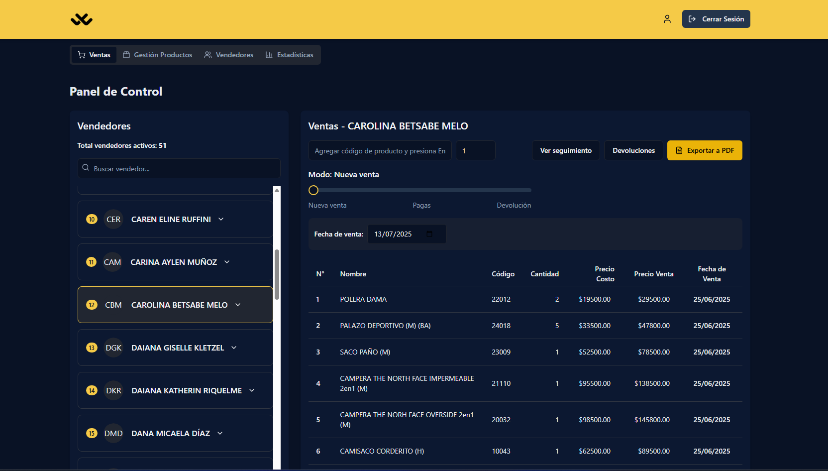
Task: Click the product code input field
Action: click(380, 151)
